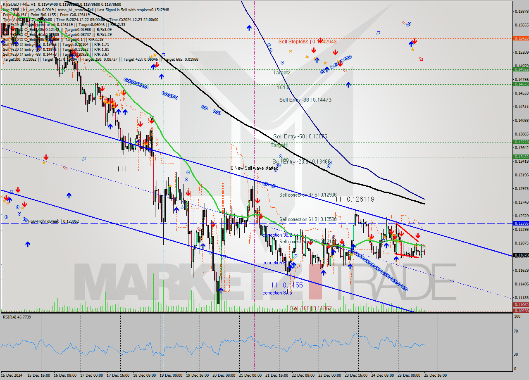Click the "I I I 0.1155" point label

(287, 285)
